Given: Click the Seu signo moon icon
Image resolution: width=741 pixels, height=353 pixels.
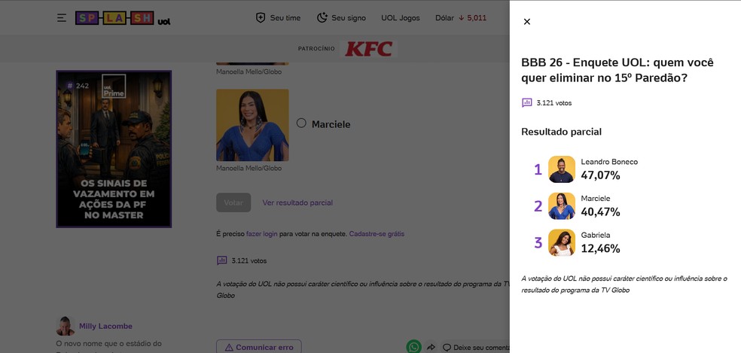Looking at the screenshot, I should [x=322, y=17].
